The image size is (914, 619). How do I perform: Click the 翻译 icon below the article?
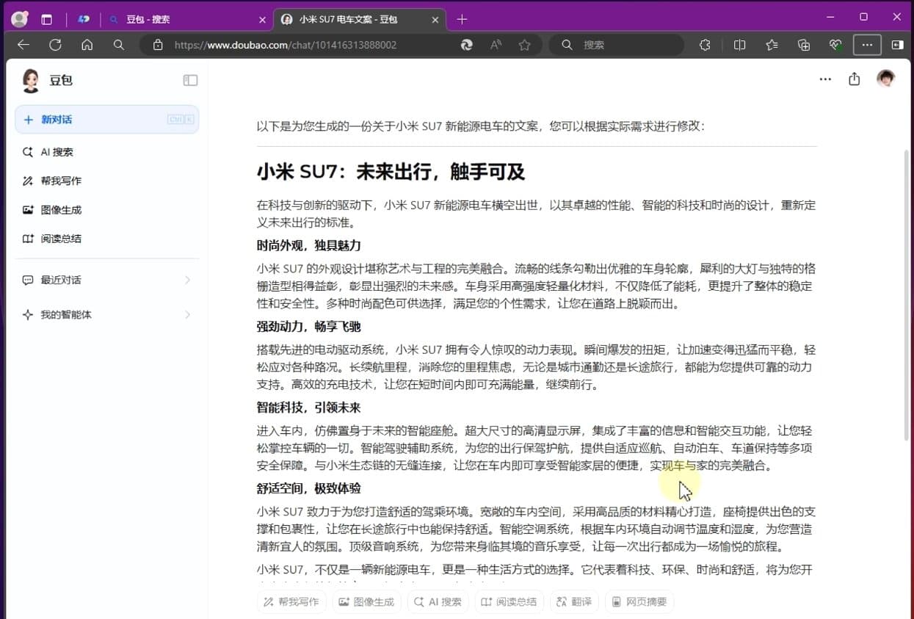click(x=574, y=601)
